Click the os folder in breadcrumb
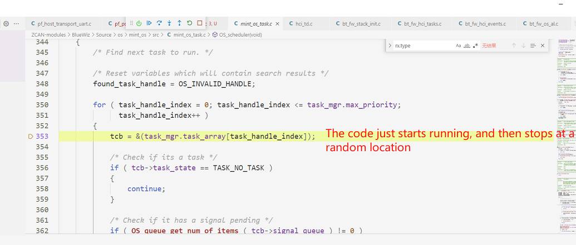 120,35
